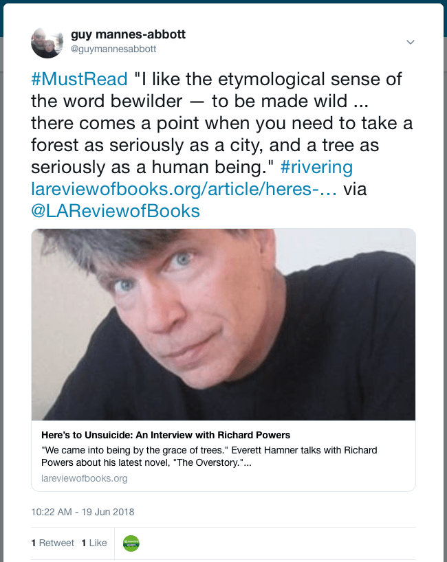The height and width of the screenshot is (562, 447).
Task: Click the Richard Powers article photo
Action: coord(223,324)
